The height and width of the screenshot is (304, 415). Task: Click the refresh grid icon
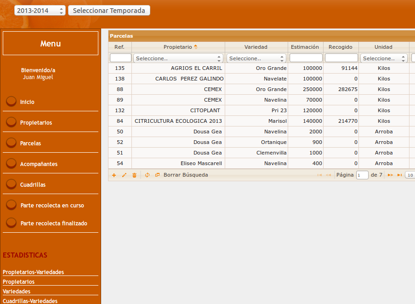point(147,175)
